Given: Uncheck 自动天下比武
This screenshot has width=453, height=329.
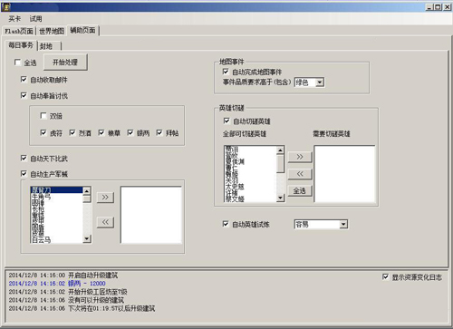Looking at the screenshot, I should point(24,158).
